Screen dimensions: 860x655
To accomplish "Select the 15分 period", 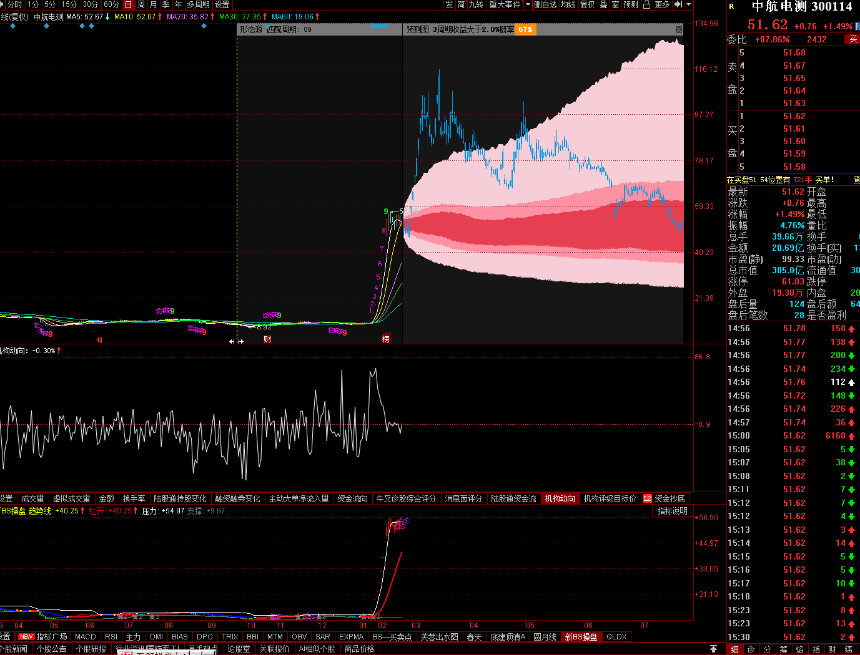I will 69,4.
